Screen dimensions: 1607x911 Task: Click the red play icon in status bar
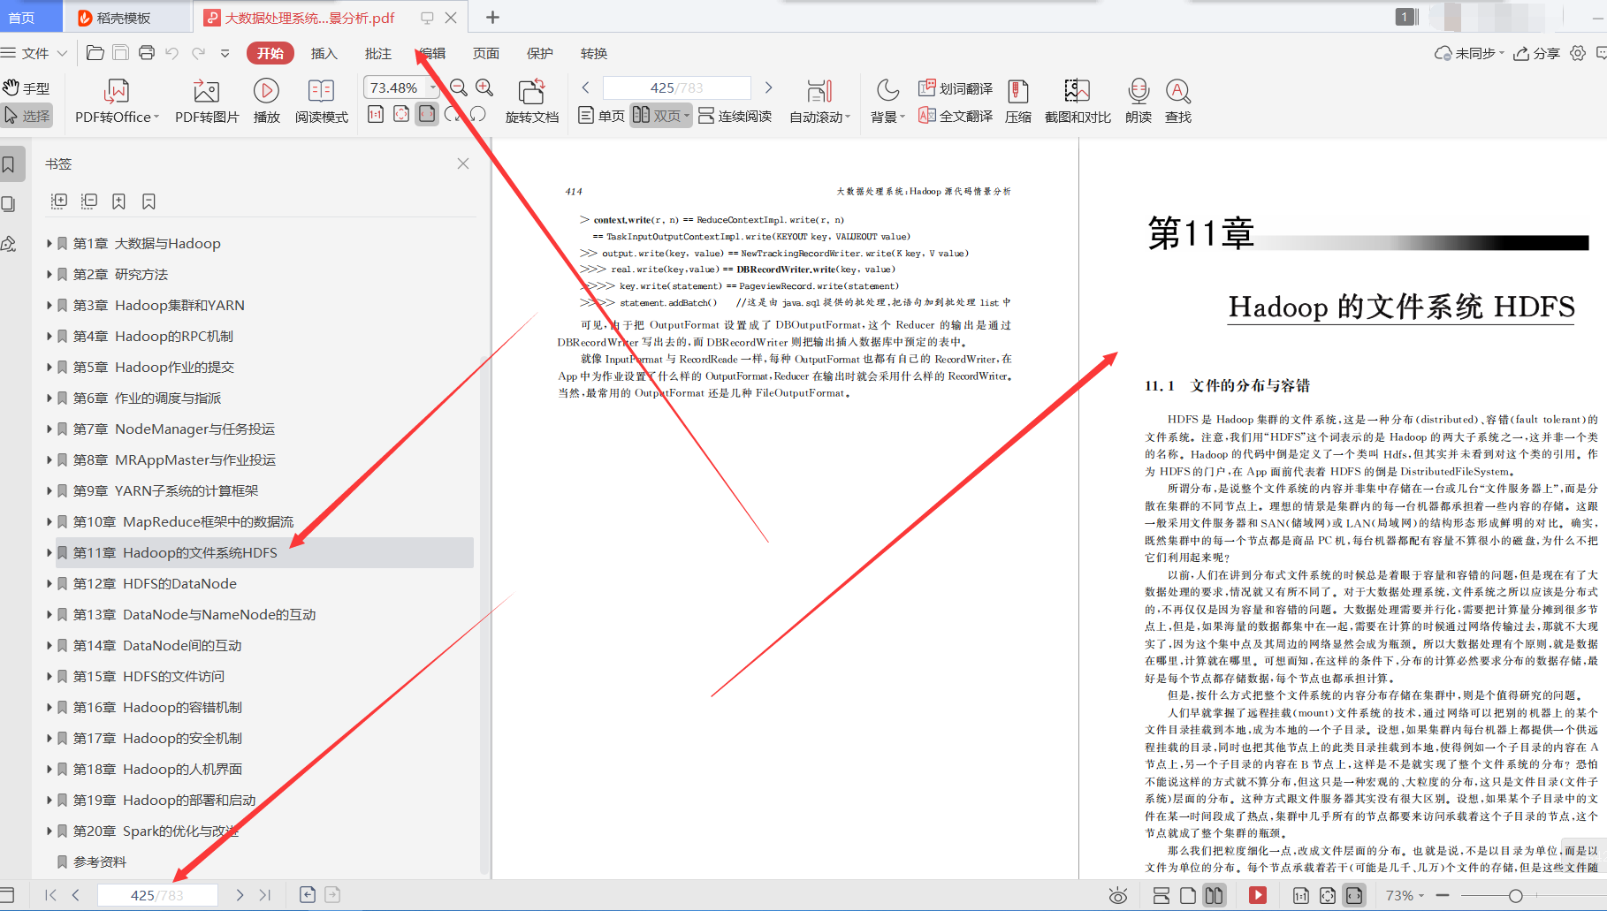point(1257,895)
